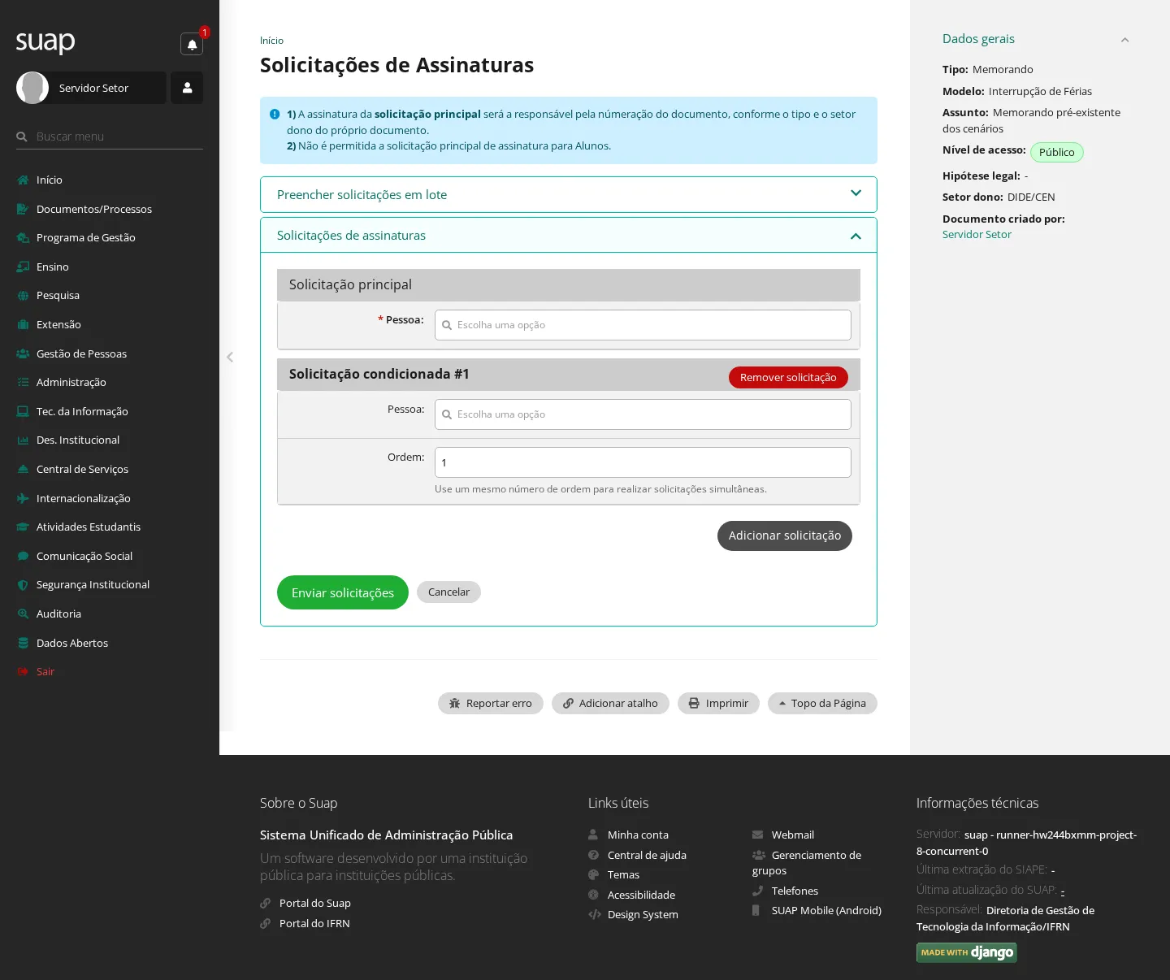Click Topo da Página button
This screenshot has height=980, width=1170.
coord(822,704)
